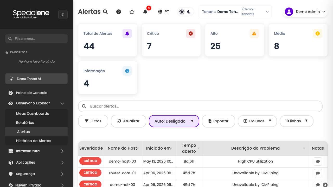Click the 8d 6h open time cell
This screenshot has height=187, width=333.
[189, 161]
